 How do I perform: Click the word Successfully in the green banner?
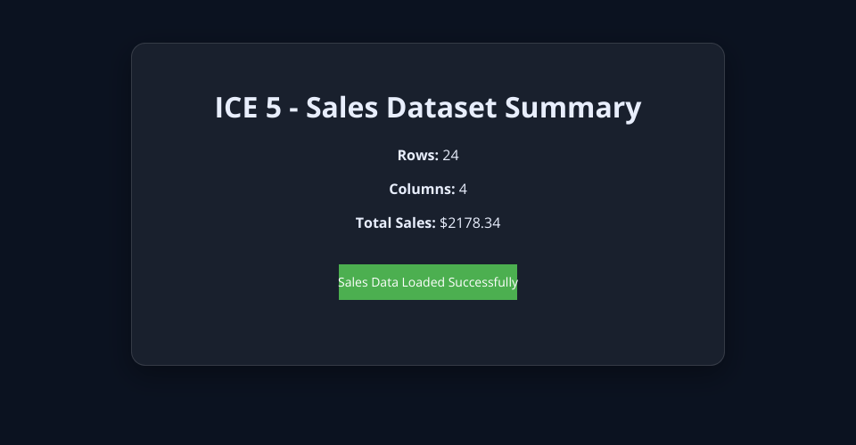coord(482,282)
